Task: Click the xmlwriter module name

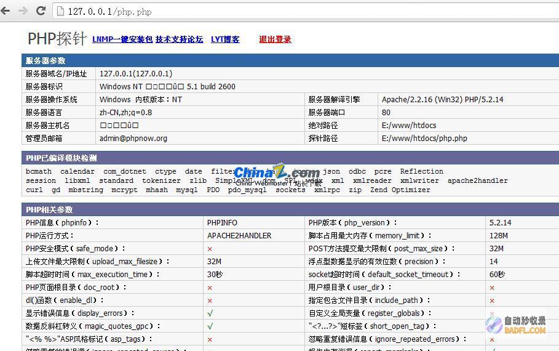Action: click(x=419, y=180)
